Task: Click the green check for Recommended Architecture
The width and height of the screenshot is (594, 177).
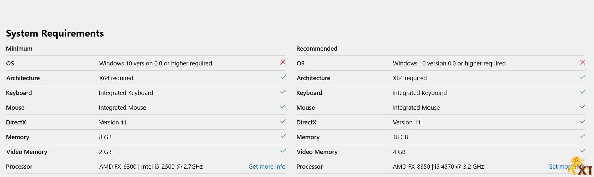Action: coord(582,77)
